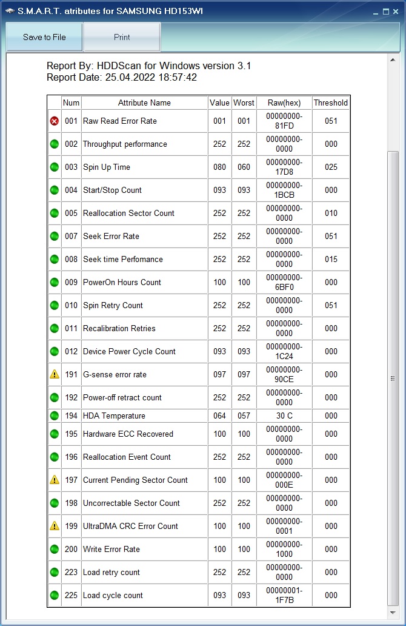Click the 30 C temperature value
This screenshot has width=406, height=626.
(x=284, y=416)
